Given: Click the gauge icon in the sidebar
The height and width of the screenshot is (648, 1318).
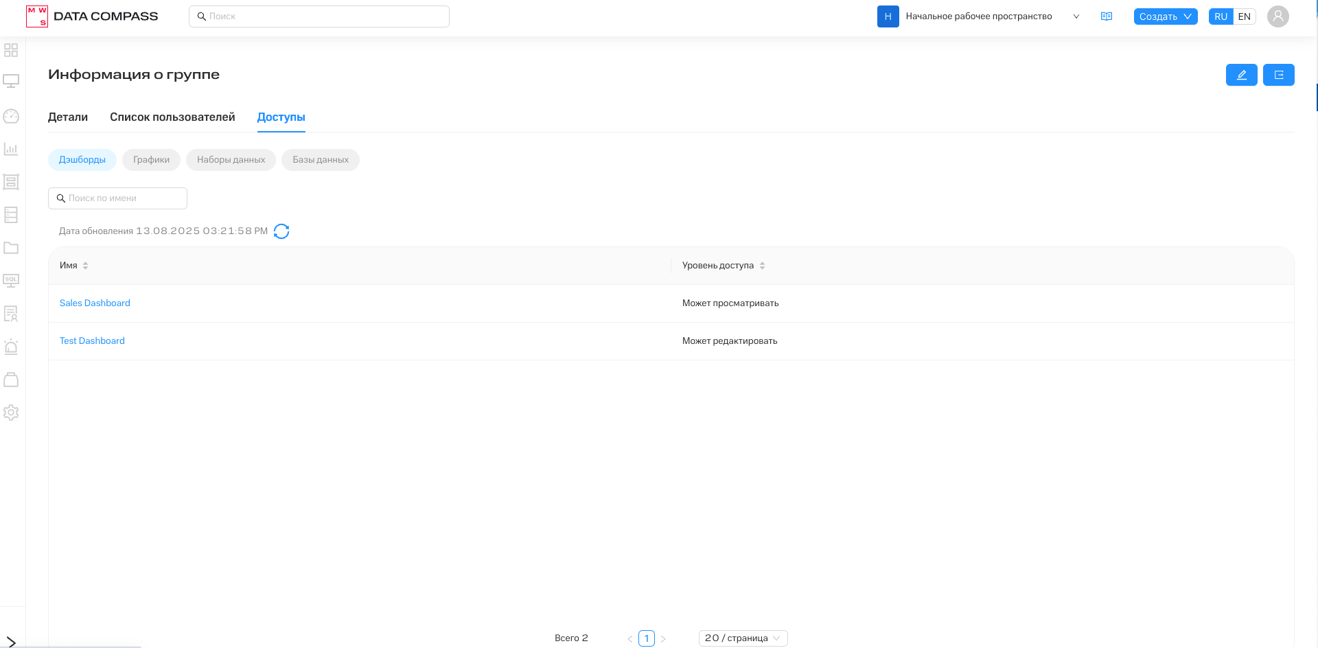Looking at the screenshot, I should (11, 116).
